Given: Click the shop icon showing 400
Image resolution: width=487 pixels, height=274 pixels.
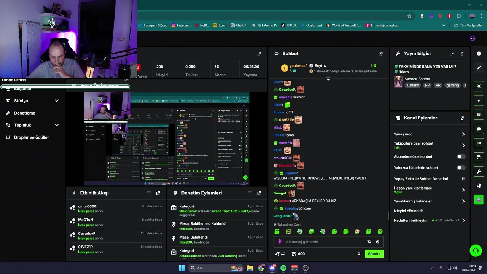Looking at the screenshot, I should (x=298, y=254).
